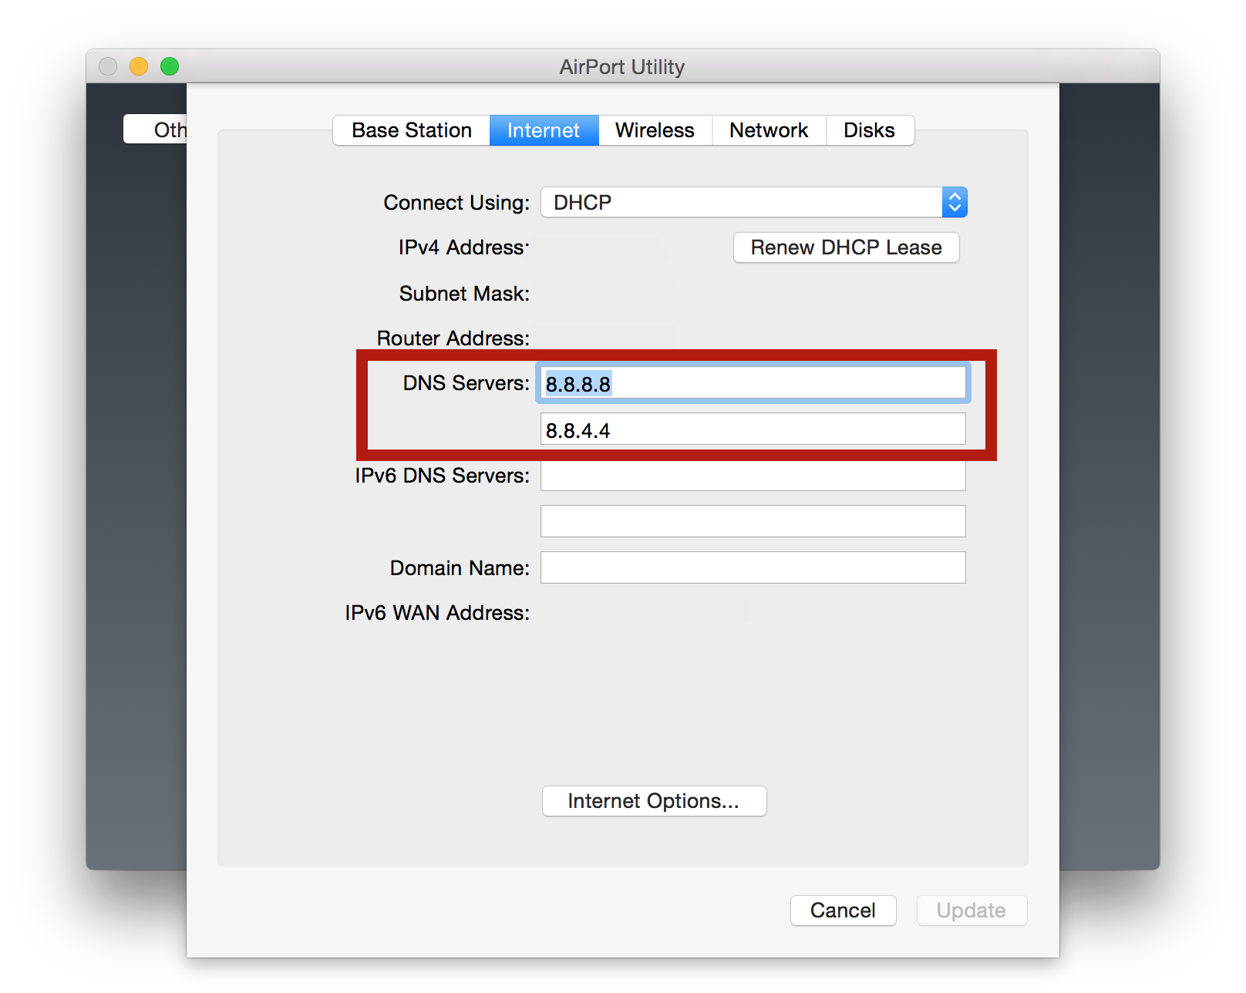1246x993 pixels.
Task: Click the first IPv6 DNS Servers field
Action: 753,476
